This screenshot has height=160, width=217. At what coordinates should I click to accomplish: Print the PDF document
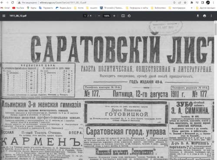(x=204, y=16)
